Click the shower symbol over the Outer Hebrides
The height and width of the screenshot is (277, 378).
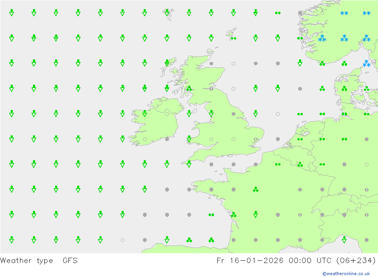coord(167,63)
